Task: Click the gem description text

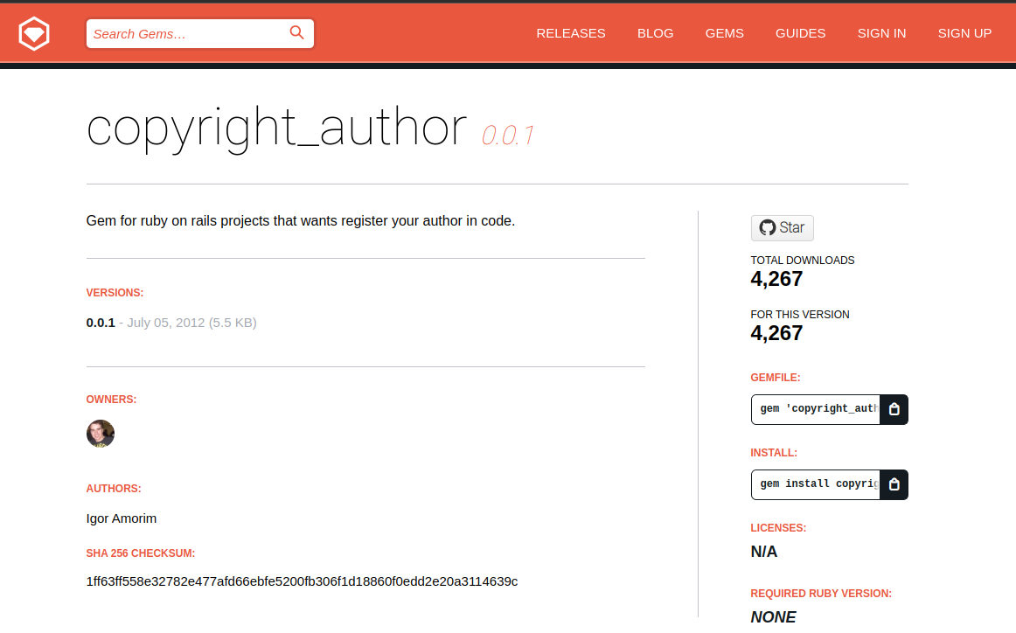Action: tap(301, 221)
